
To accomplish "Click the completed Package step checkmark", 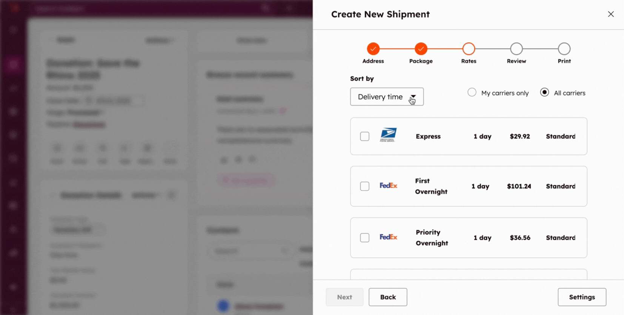I will tap(421, 49).
